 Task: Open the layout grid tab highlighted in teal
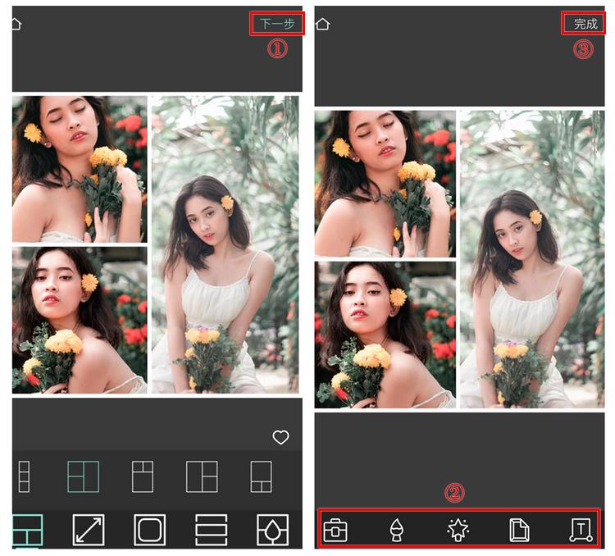click(x=27, y=531)
